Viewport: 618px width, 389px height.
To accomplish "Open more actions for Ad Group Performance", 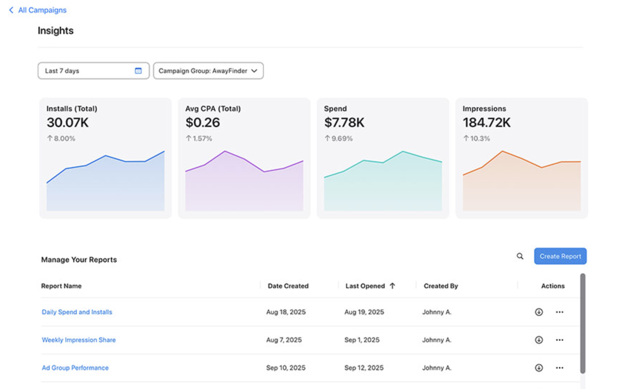I will (x=559, y=368).
